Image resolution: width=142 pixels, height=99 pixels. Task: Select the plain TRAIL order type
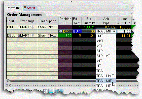[x=106, y=71]
